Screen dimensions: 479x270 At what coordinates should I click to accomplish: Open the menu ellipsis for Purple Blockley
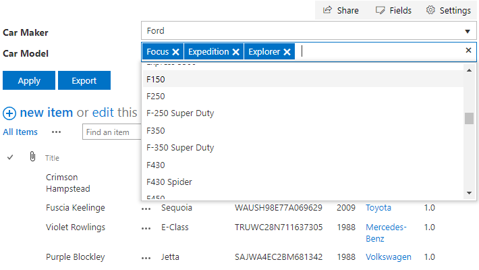(x=146, y=258)
